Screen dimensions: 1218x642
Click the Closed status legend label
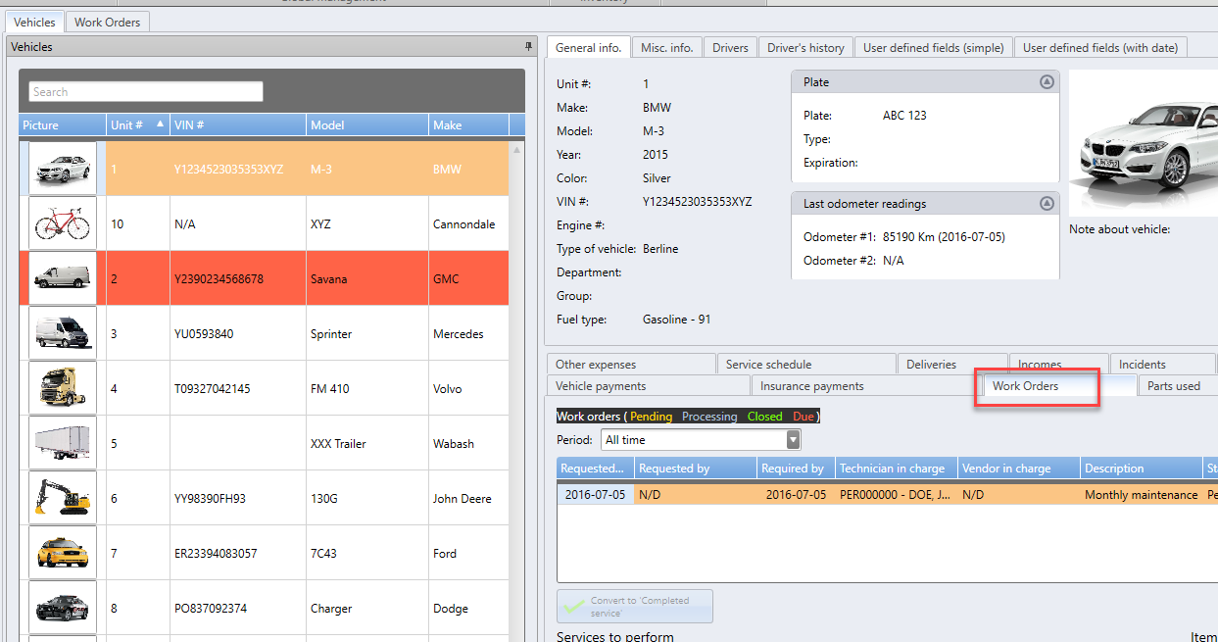764,417
